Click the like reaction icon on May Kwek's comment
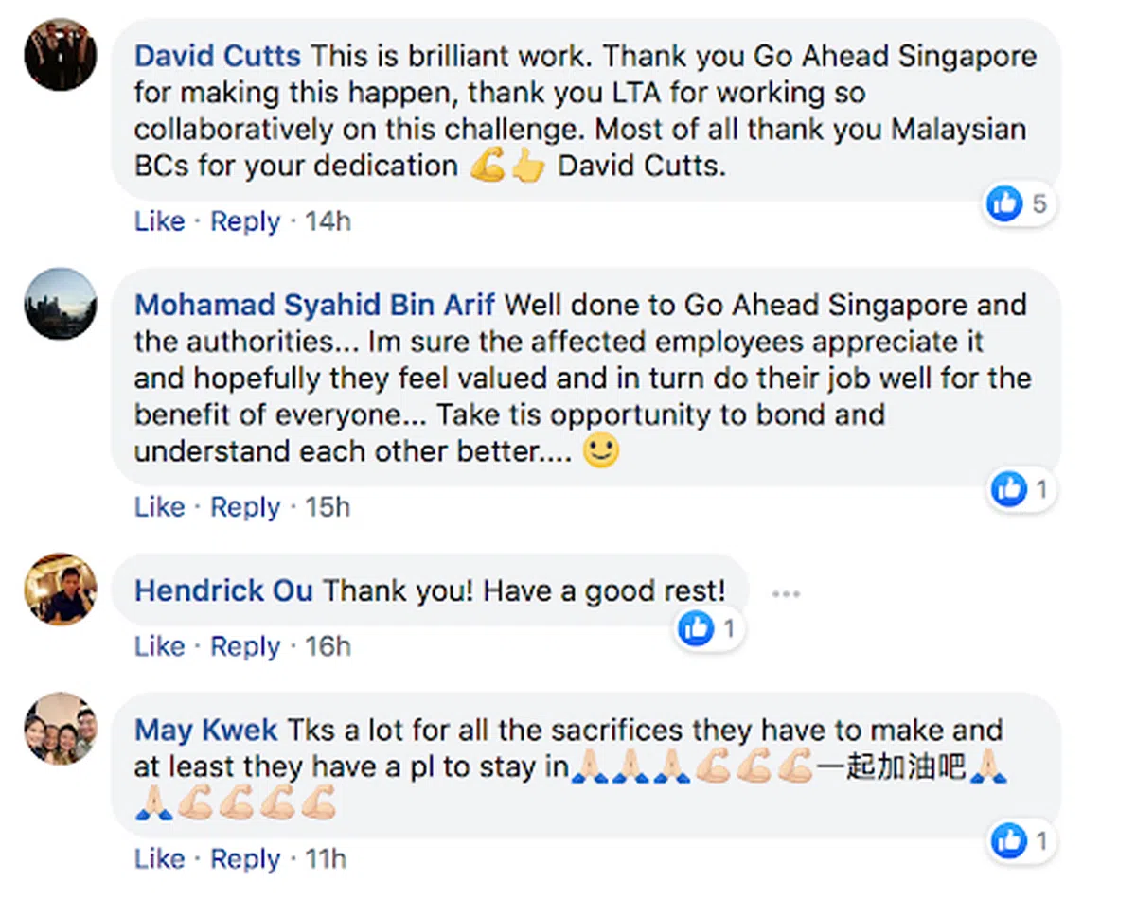Image resolution: width=1136 pixels, height=898 pixels. 1008,840
